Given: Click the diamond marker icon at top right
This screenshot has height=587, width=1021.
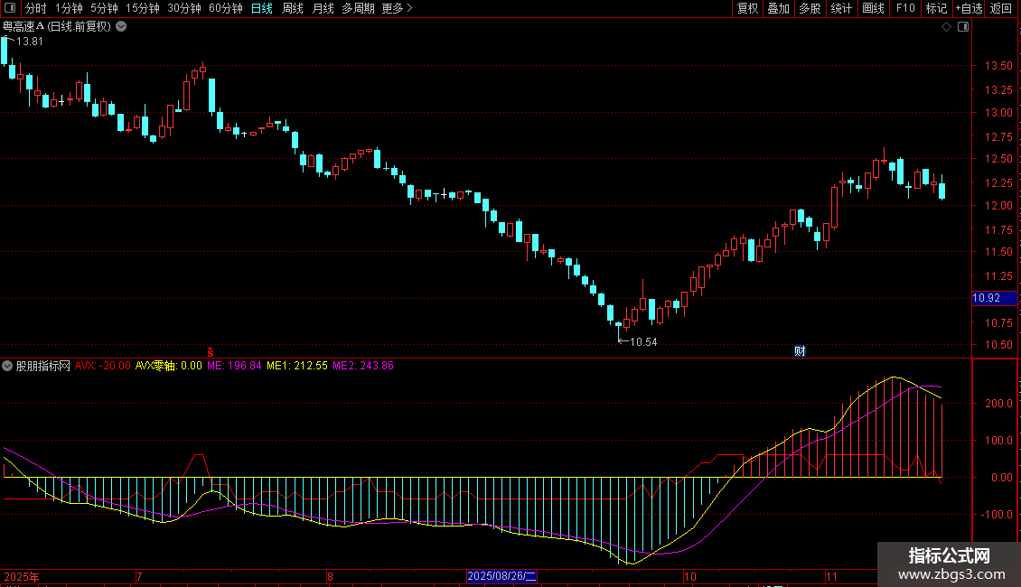Looking at the screenshot, I should pyautogui.click(x=946, y=27).
